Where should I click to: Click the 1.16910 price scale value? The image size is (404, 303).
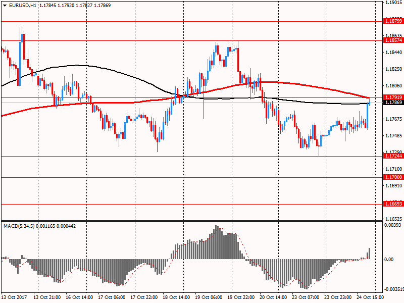[394, 186]
